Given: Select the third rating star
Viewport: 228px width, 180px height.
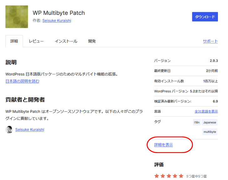Looking at the screenshot, I should click(169, 176).
